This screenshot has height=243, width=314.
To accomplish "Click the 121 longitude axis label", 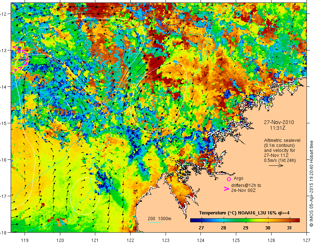I will [x=95, y=240].
